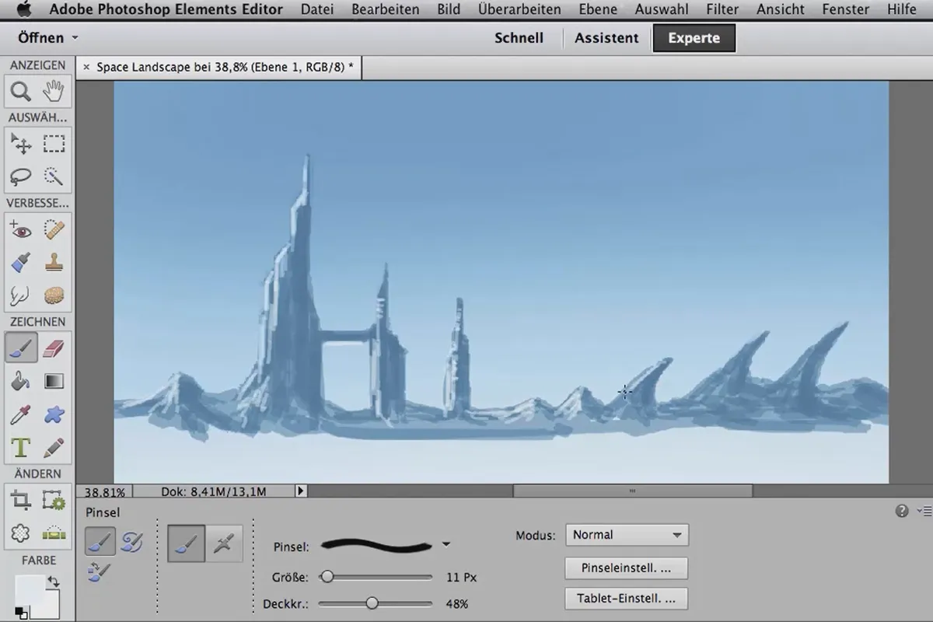Select the Smudge finger tool
933x622 pixels.
pos(21,295)
